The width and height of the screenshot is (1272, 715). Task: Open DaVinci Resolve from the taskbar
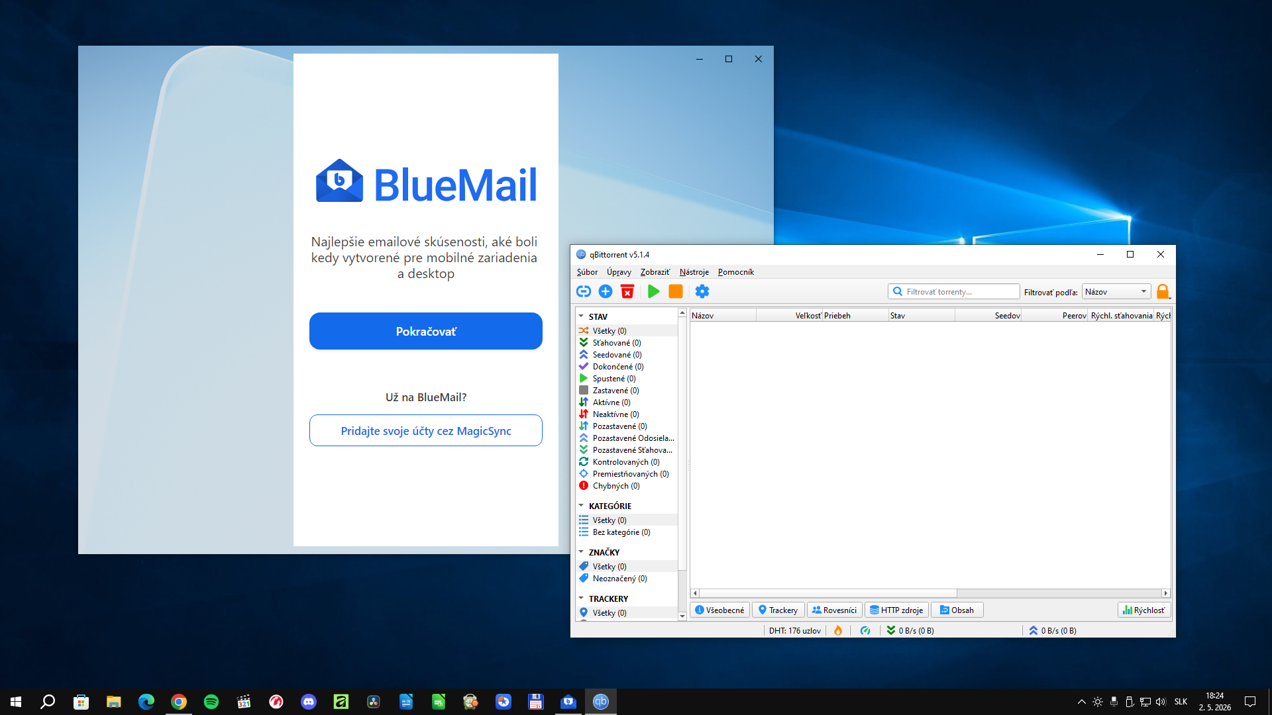374,702
